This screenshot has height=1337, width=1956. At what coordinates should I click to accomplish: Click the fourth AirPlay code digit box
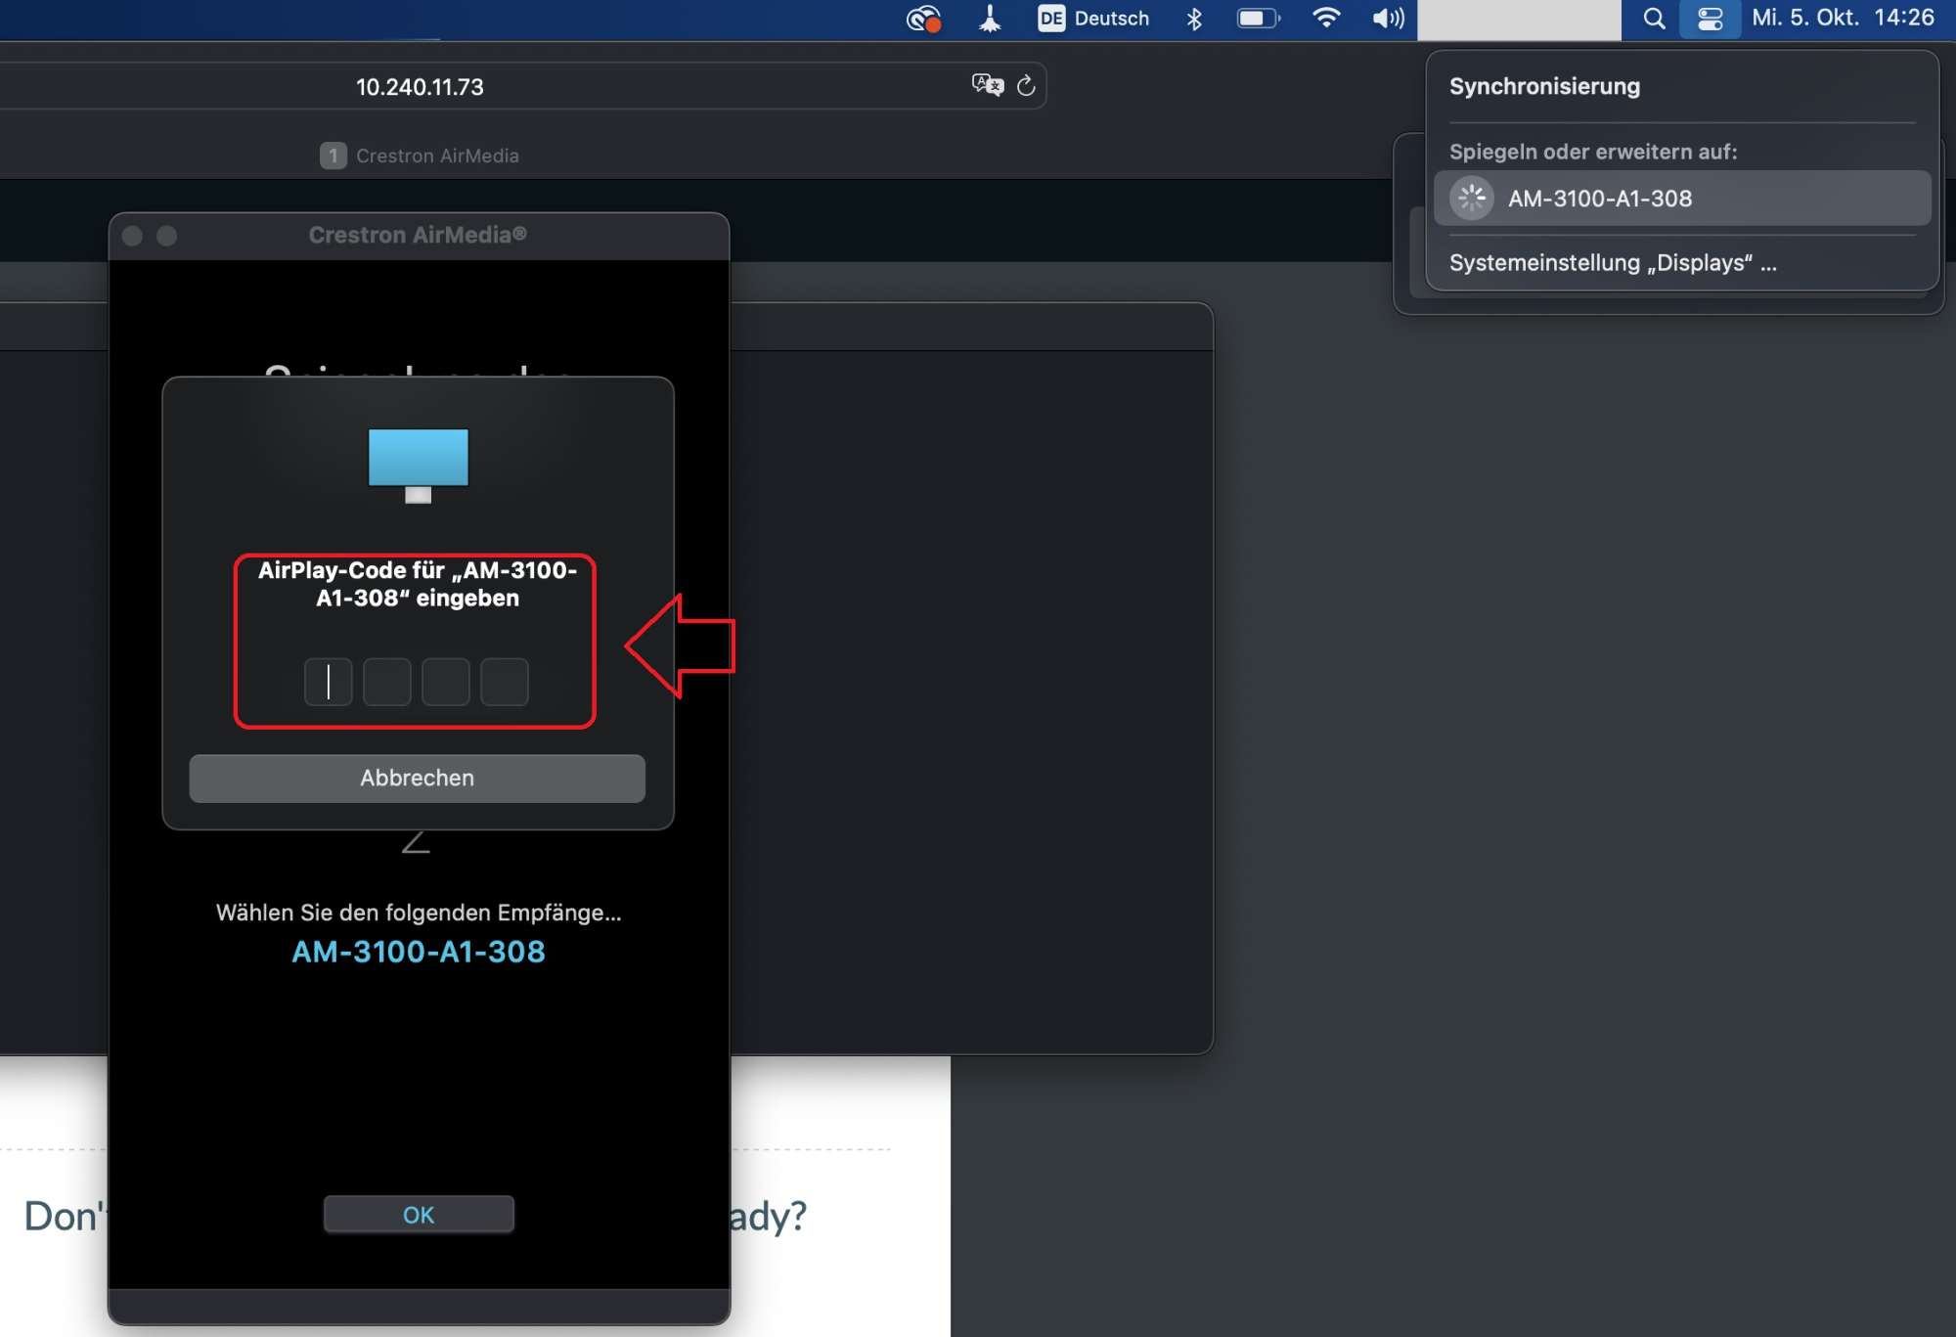(x=505, y=682)
